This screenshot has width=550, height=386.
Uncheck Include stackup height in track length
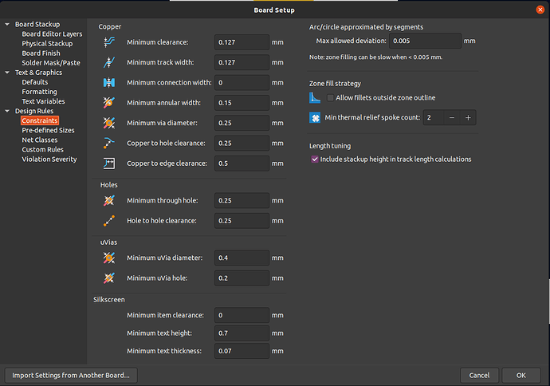(x=315, y=160)
